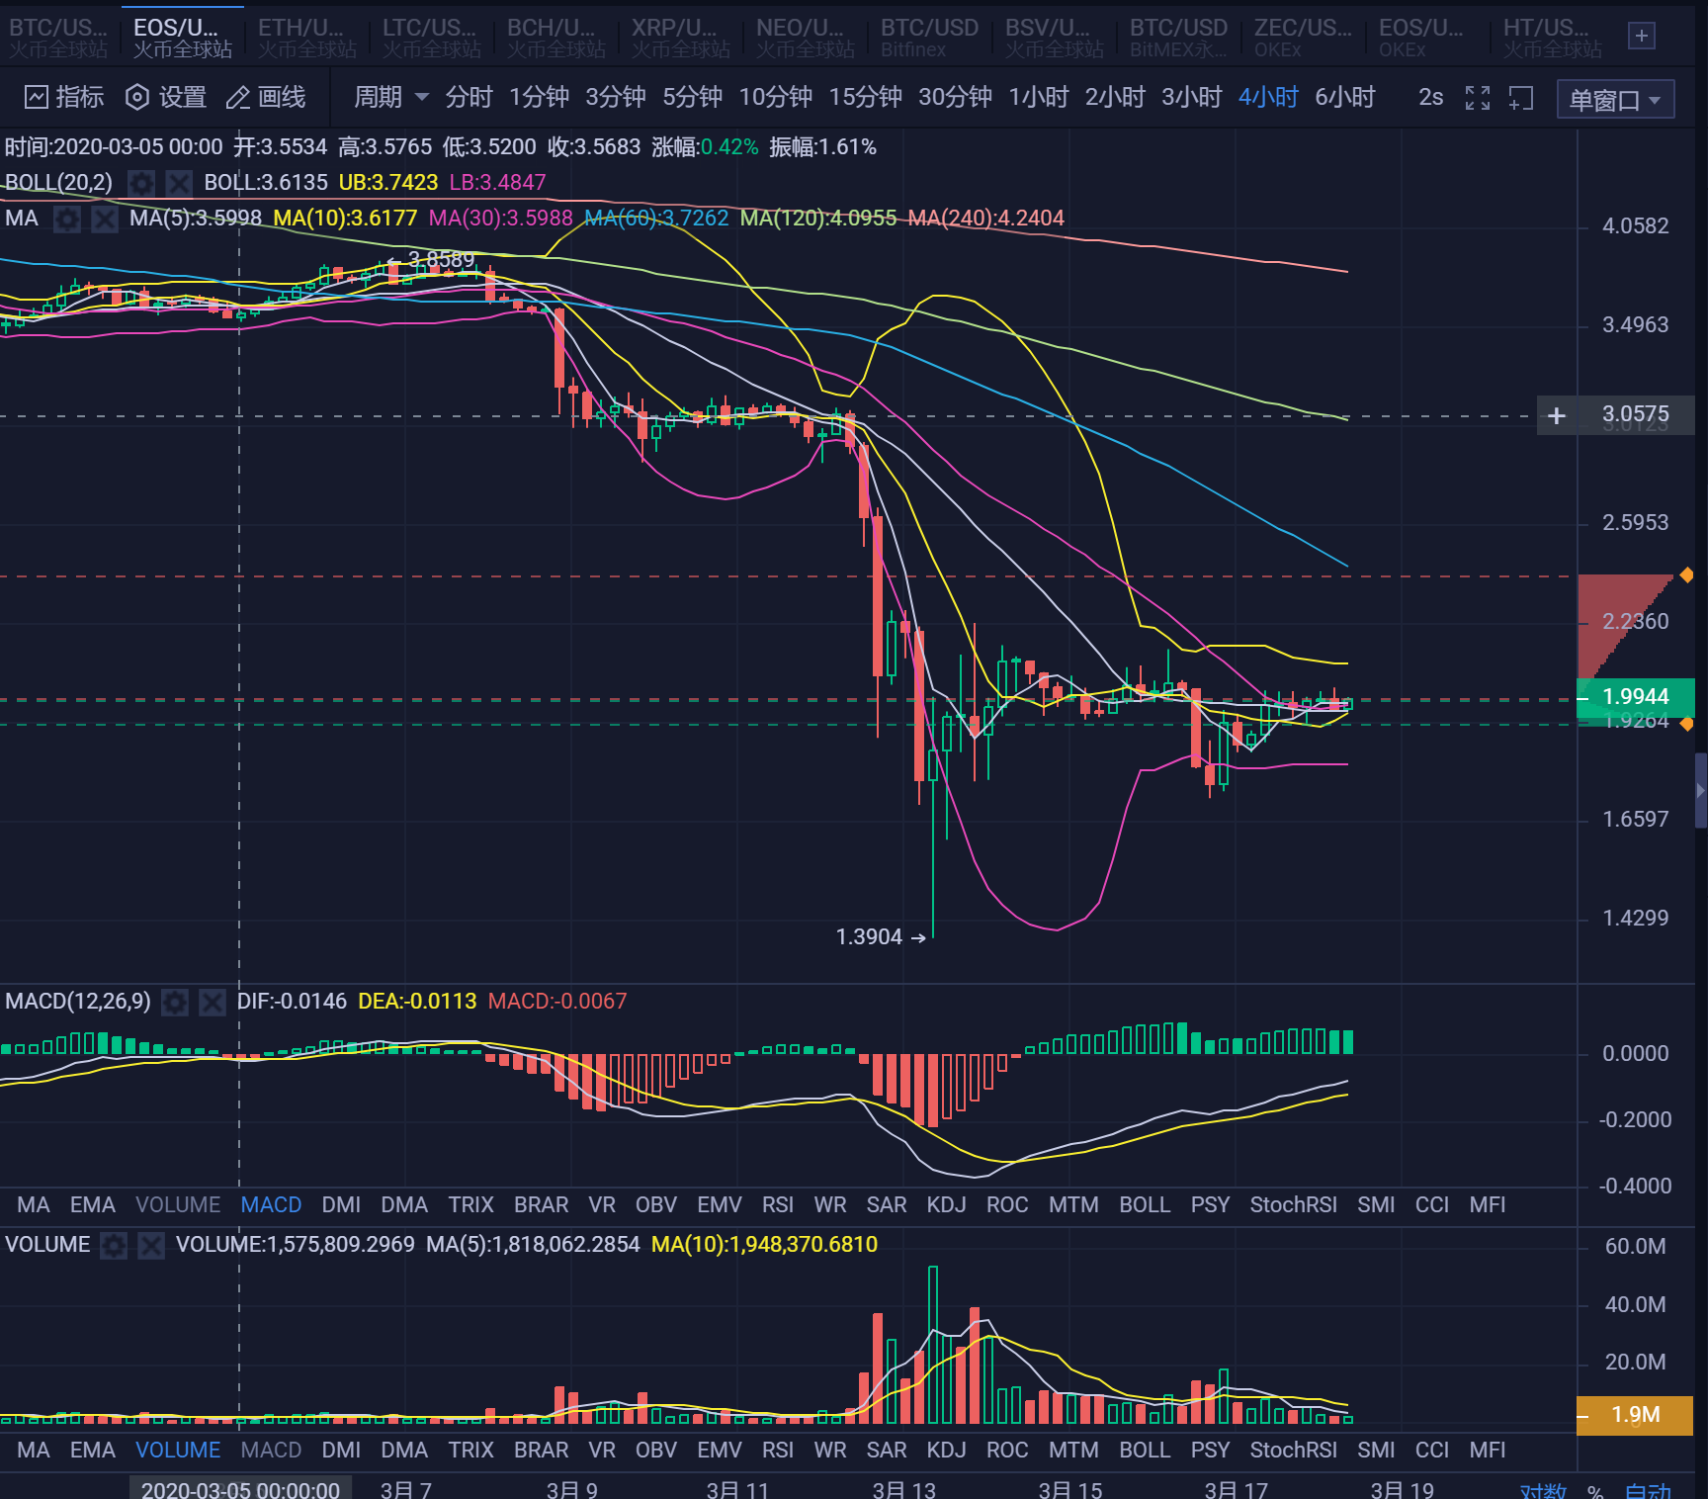
Task: Open the BTC/USD Bitfinex tab
Action: 930,37
